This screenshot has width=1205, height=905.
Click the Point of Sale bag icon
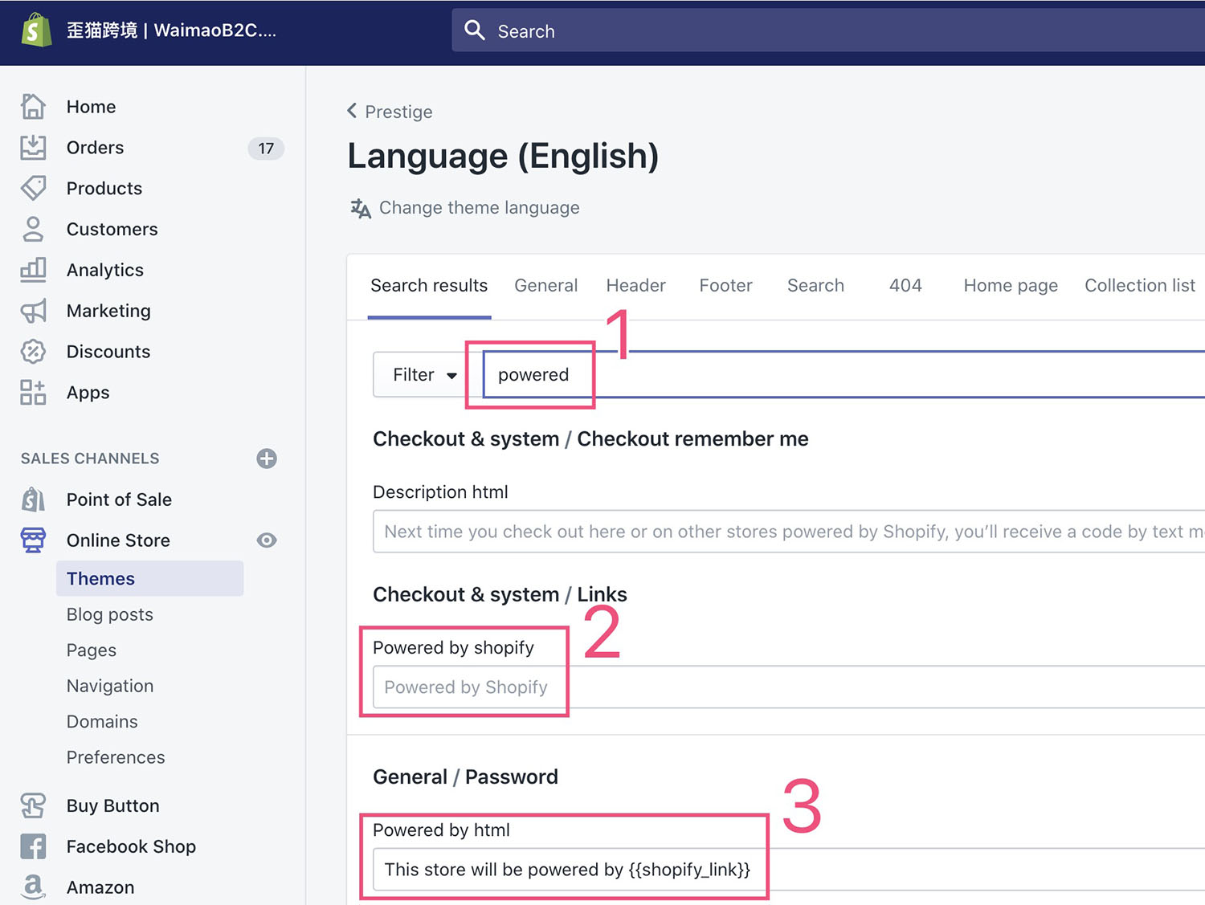(33, 499)
